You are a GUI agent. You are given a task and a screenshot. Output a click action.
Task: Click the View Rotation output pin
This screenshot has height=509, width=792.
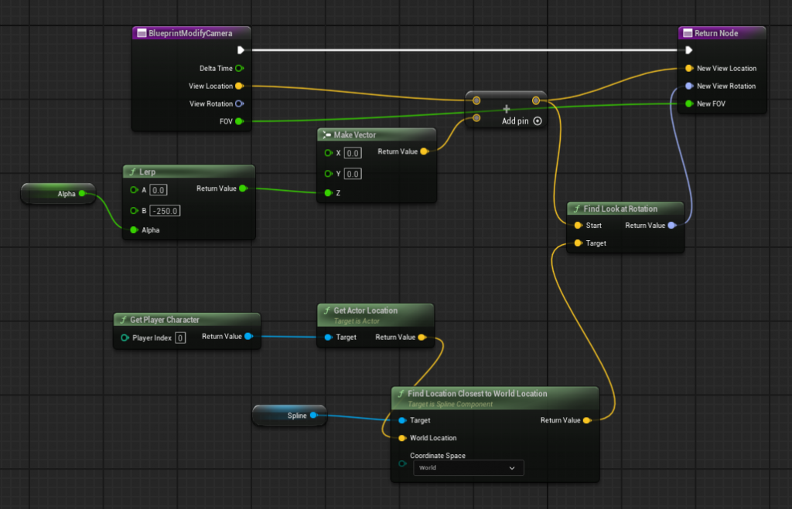click(239, 103)
